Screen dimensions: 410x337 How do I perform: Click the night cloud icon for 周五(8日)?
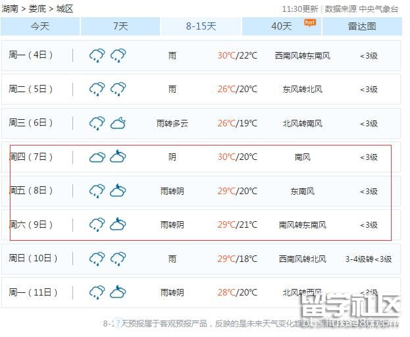118,191
